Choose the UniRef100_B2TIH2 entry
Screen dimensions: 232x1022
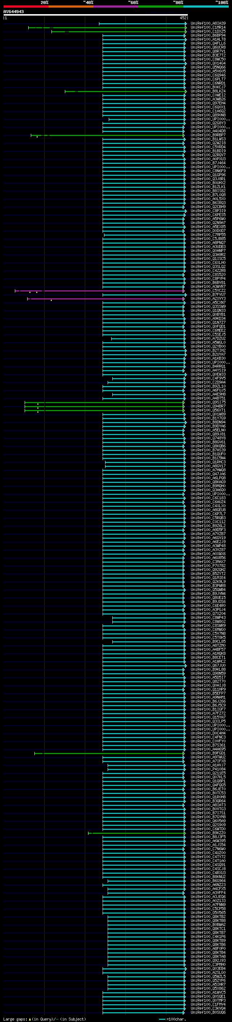208,351
